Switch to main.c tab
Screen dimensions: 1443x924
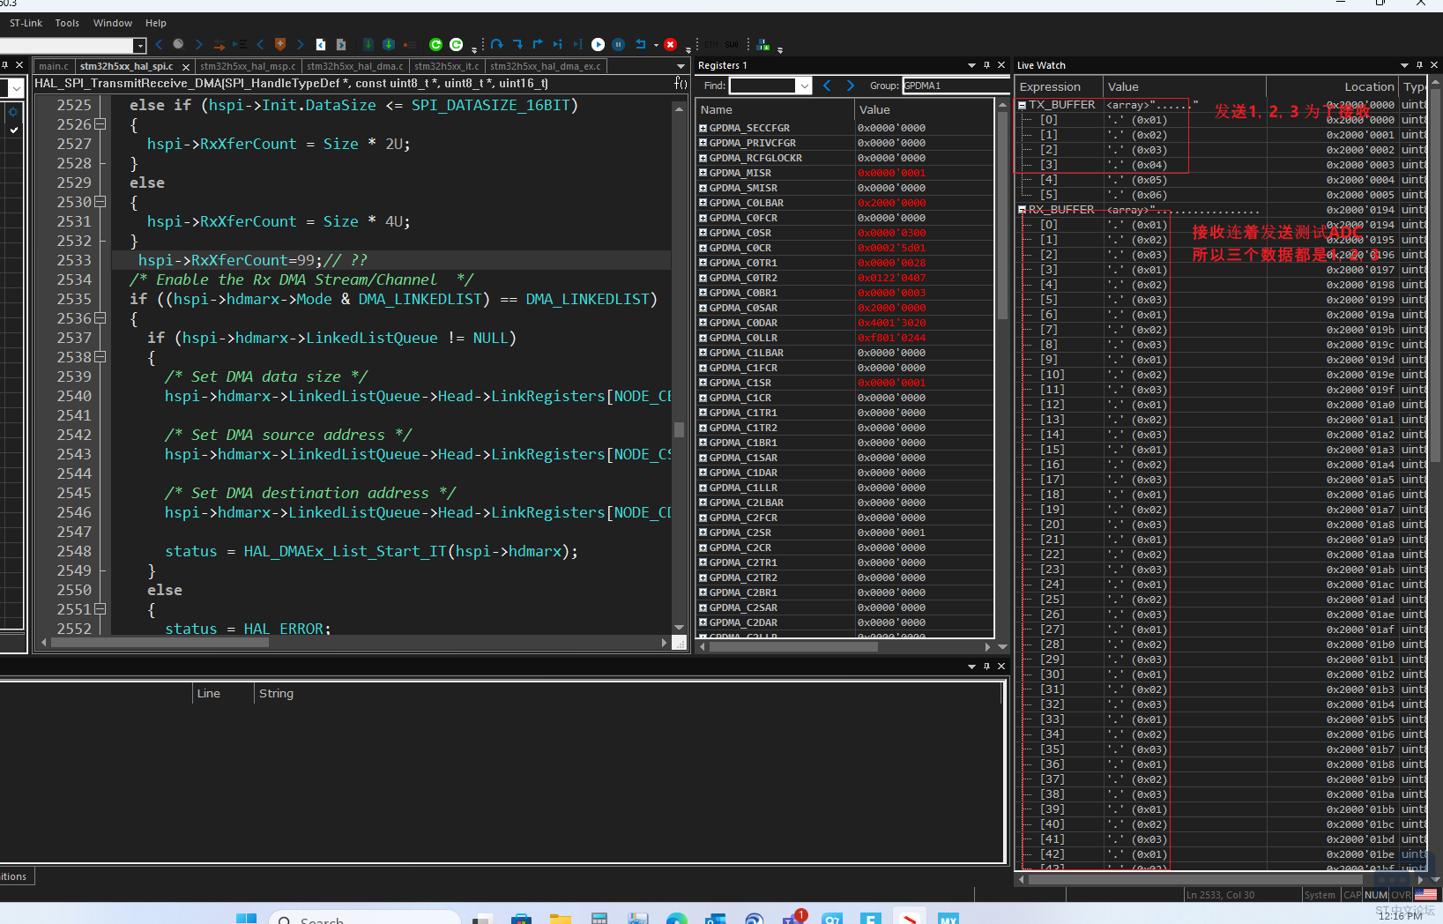[53, 66]
